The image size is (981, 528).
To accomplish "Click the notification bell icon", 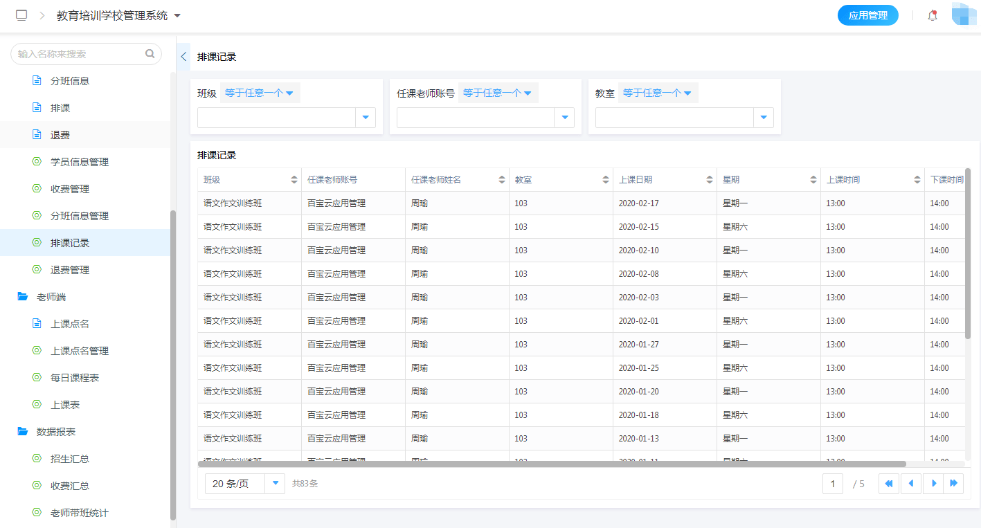I will point(932,15).
